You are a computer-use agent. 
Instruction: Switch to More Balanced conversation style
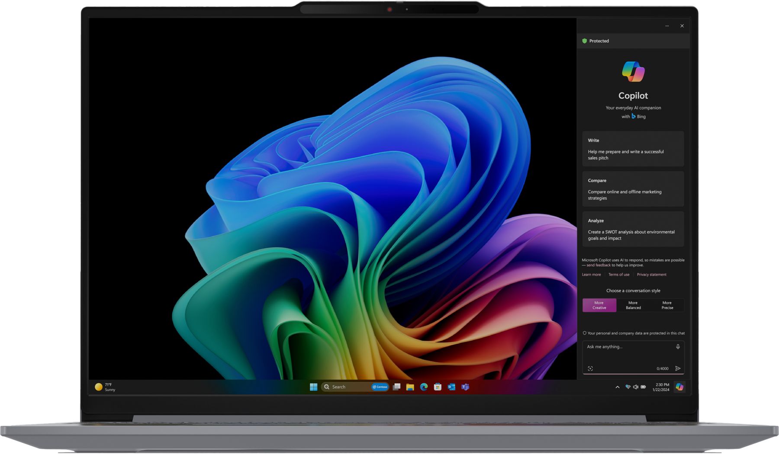(x=633, y=305)
